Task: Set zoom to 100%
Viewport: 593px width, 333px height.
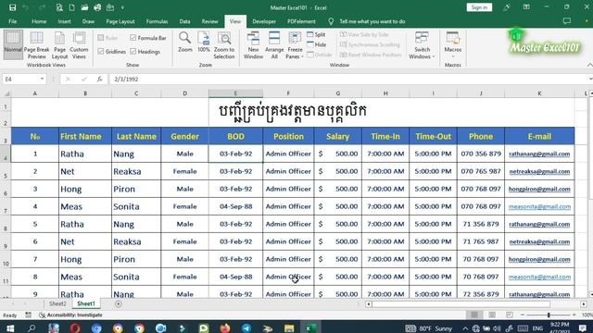Action: pyautogui.click(x=204, y=43)
